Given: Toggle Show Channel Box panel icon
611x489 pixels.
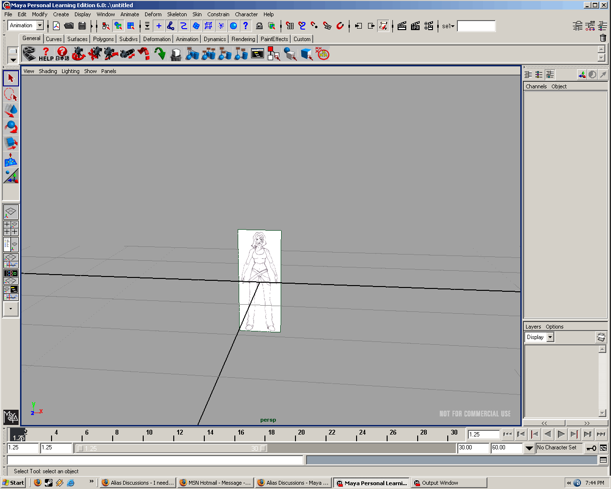Looking at the screenshot, I should pyautogui.click(x=602, y=26).
